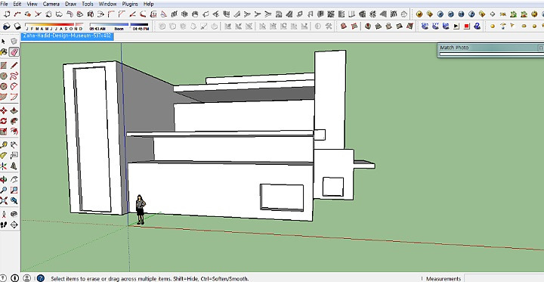Click the woman figure in the model
Image resolution: width=544 pixels, height=282 pixels.
click(141, 209)
